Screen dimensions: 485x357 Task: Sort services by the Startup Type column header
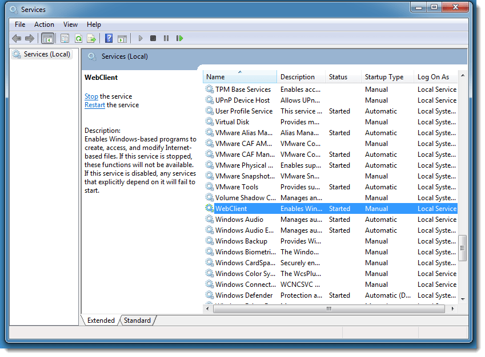(x=384, y=77)
